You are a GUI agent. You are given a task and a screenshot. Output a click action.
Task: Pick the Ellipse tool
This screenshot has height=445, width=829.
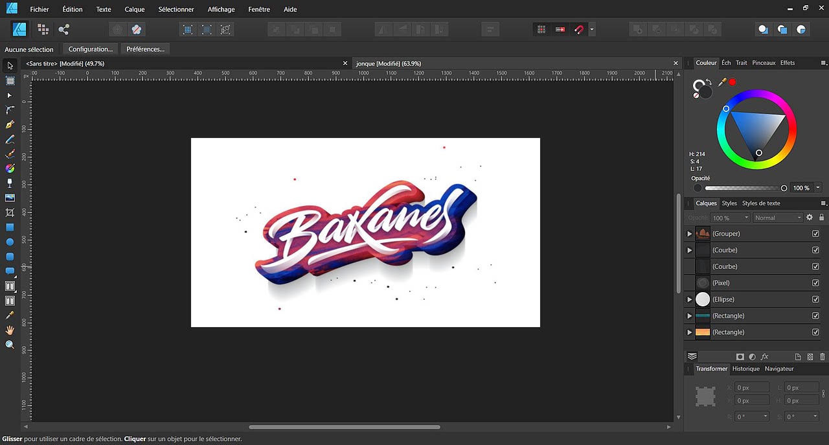click(10, 242)
